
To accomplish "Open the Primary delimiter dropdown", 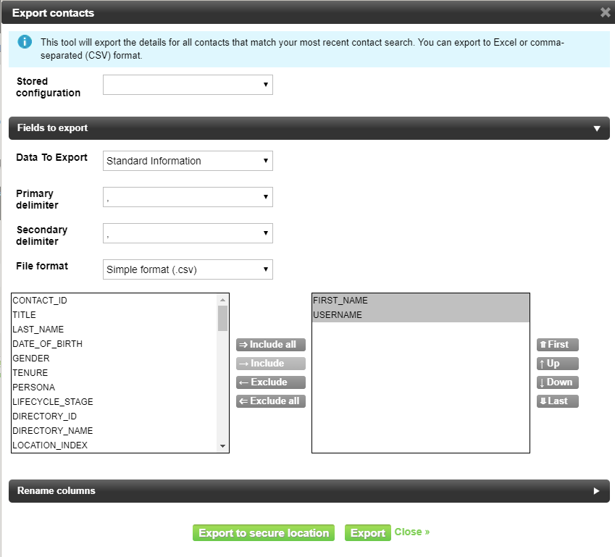I will (x=188, y=197).
